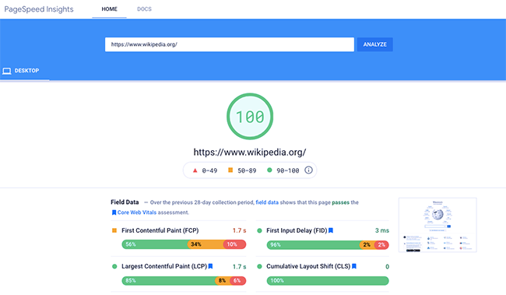506x295 pixels.
Task: Click the LCP value 1.7 s
Action: (240, 267)
